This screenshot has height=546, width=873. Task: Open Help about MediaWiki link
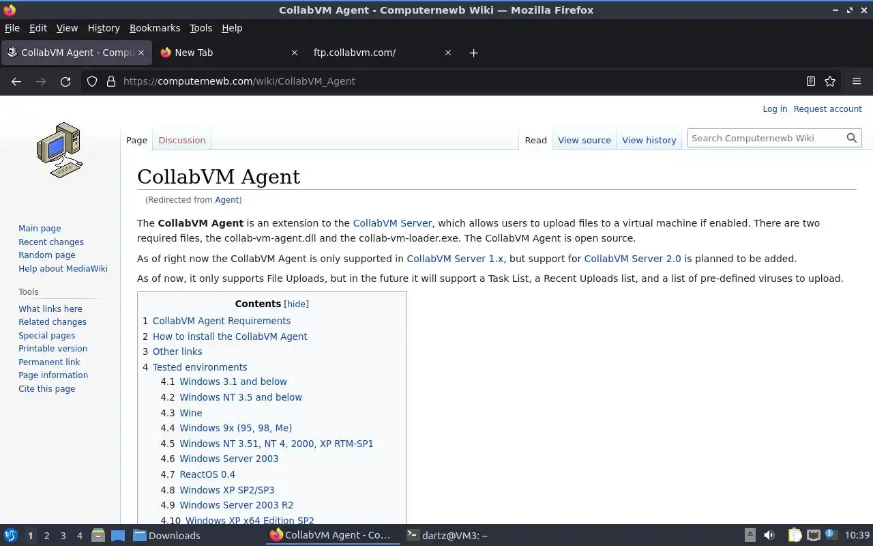[x=63, y=268]
